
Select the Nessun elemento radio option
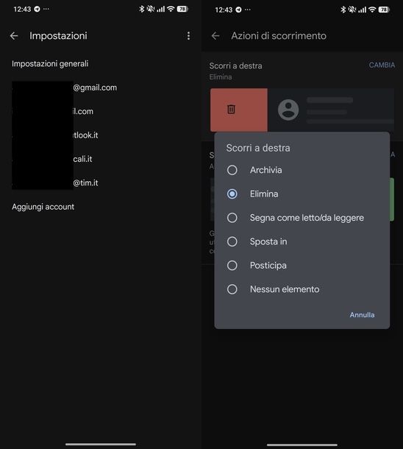click(232, 289)
